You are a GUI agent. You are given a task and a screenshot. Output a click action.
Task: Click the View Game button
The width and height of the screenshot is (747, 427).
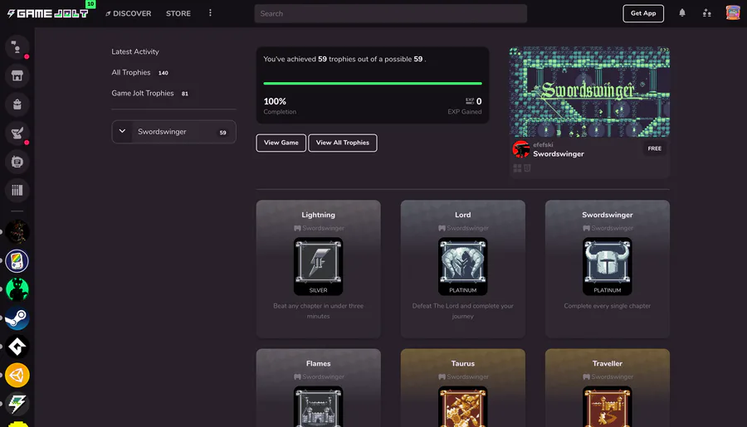tap(281, 143)
